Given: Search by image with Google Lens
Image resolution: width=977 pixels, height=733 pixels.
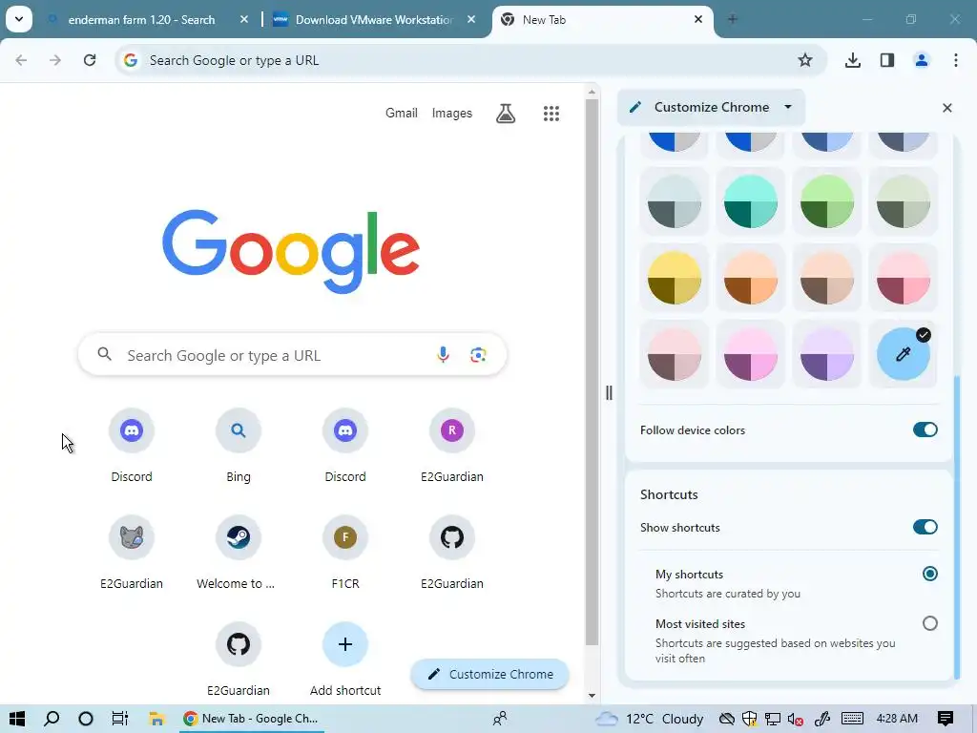Looking at the screenshot, I should tap(478, 355).
